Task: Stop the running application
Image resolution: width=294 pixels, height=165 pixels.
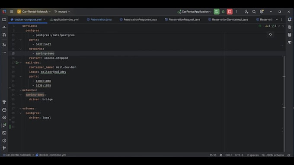Action: pos(230,12)
